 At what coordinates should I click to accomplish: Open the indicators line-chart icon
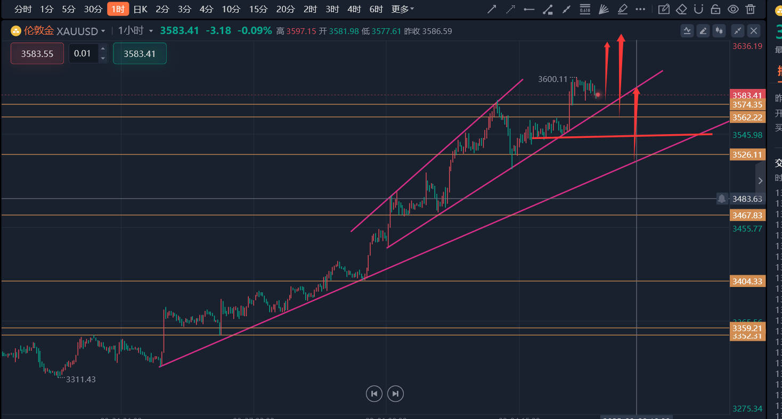(x=687, y=31)
